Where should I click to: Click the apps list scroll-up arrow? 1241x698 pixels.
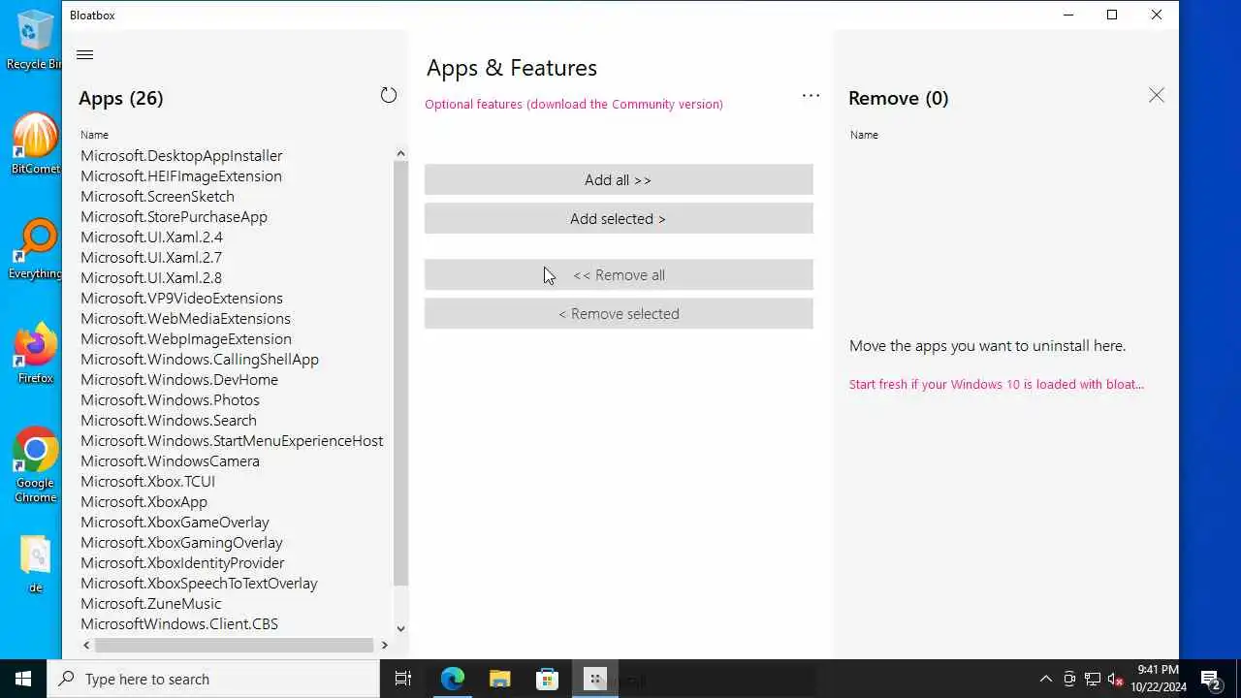400,153
